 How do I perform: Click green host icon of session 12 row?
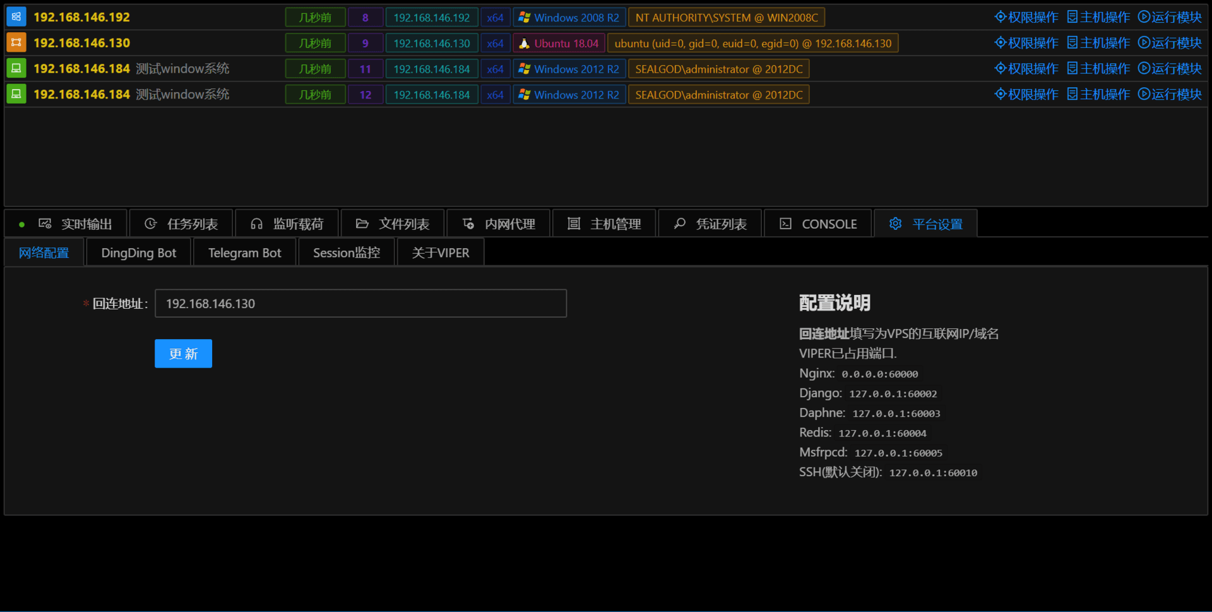tap(16, 94)
